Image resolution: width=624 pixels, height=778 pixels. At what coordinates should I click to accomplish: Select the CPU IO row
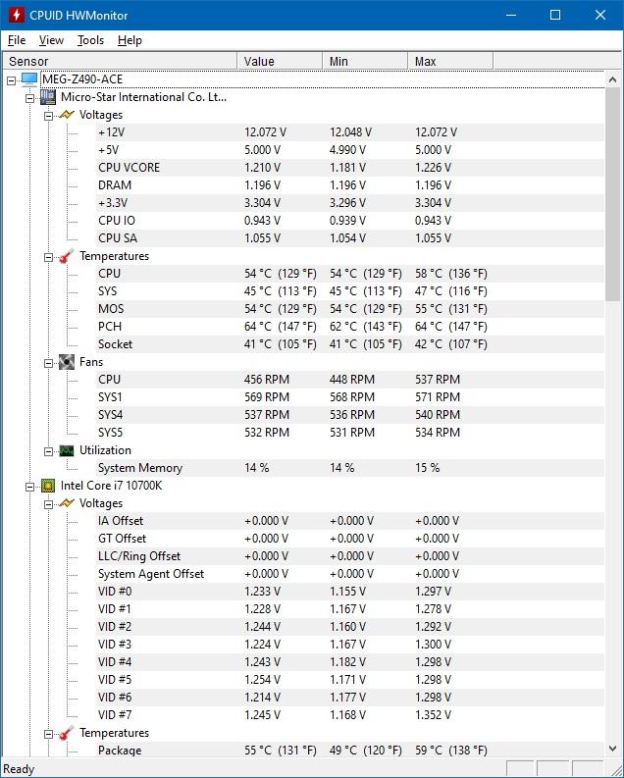tap(350, 221)
